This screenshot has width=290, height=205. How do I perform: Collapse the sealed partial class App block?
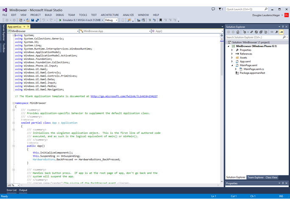pyautogui.click(x=14, y=123)
